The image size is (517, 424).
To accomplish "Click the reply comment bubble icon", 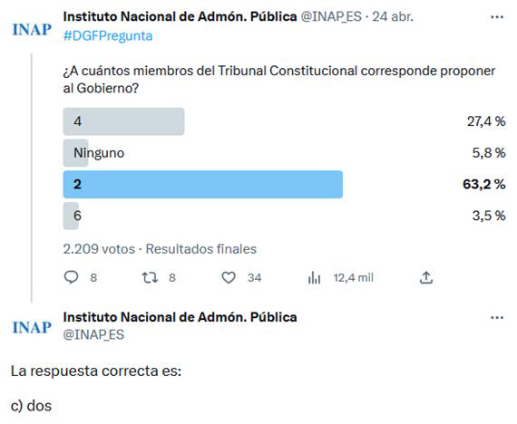I will (71, 277).
